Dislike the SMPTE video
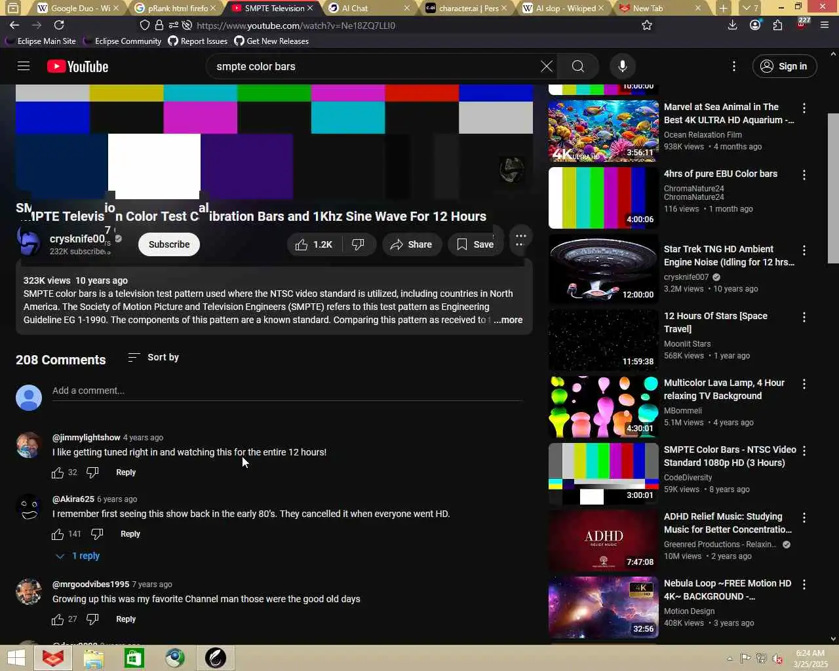Image resolution: width=839 pixels, height=671 pixels. 359,244
